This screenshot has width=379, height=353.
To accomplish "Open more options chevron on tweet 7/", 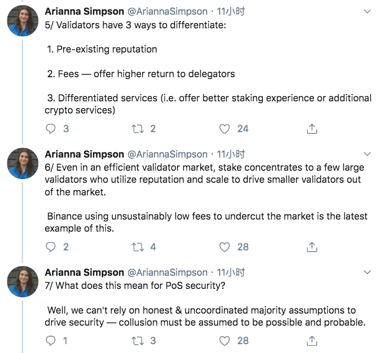I will point(367,272).
